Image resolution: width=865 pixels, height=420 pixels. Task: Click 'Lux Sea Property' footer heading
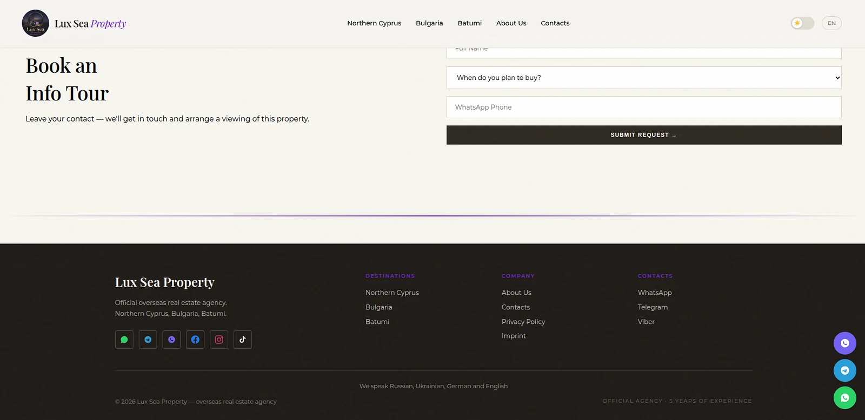click(x=165, y=282)
